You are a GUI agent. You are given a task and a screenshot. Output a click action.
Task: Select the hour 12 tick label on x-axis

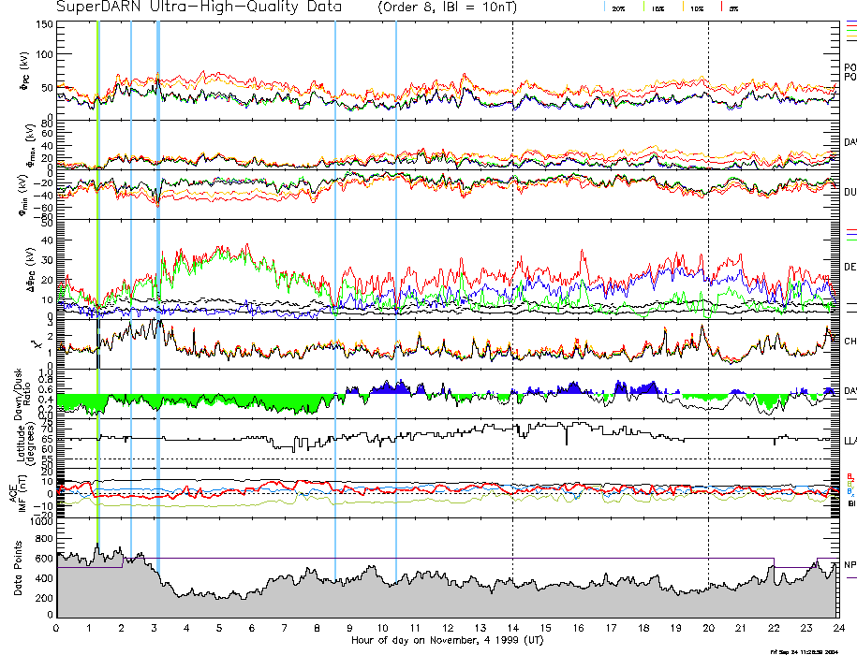(448, 628)
